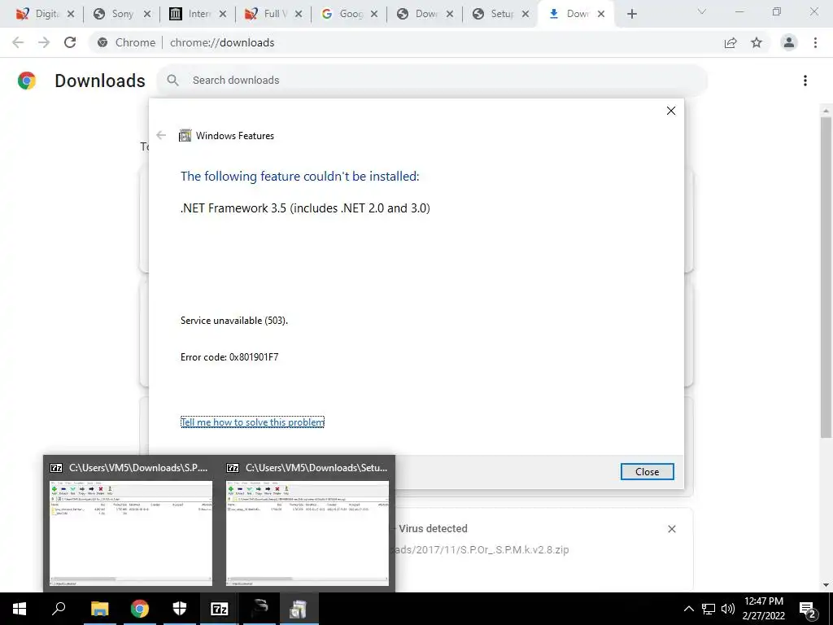Click the black swoosh app taskbar icon
This screenshot has height=625, width=833.
259,609
